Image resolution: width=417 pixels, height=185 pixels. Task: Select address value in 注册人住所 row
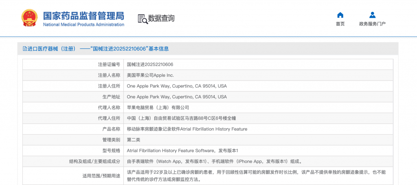tap(177, 86)
